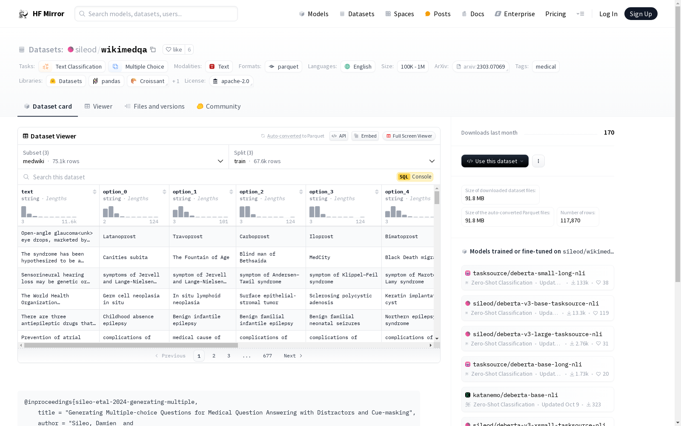Copy dataset name with the copy icon
This screenshot has width=681, height=426.
click(x=153, y=49)
